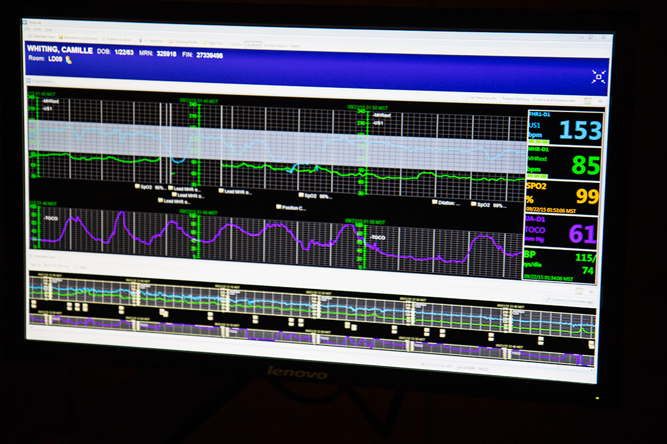Click the Extended View toolbar icon
667x444 pixels.
coord(42,38)
